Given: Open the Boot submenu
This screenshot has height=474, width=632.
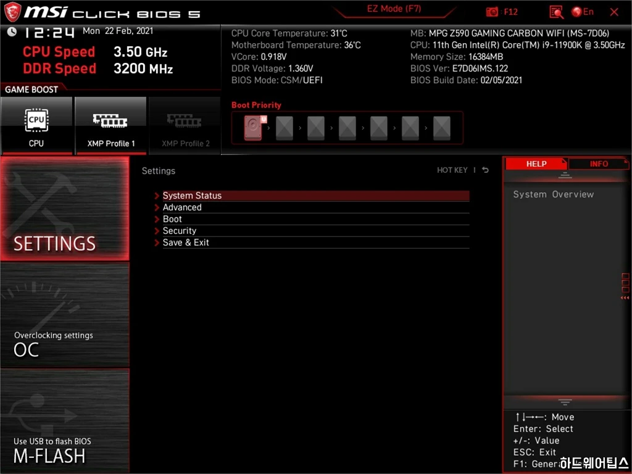Looking at the screenshot, I should pos(315,219).
